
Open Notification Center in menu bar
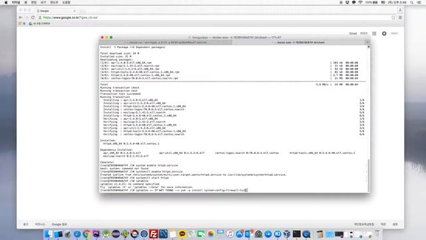click(x=419, y=3)
